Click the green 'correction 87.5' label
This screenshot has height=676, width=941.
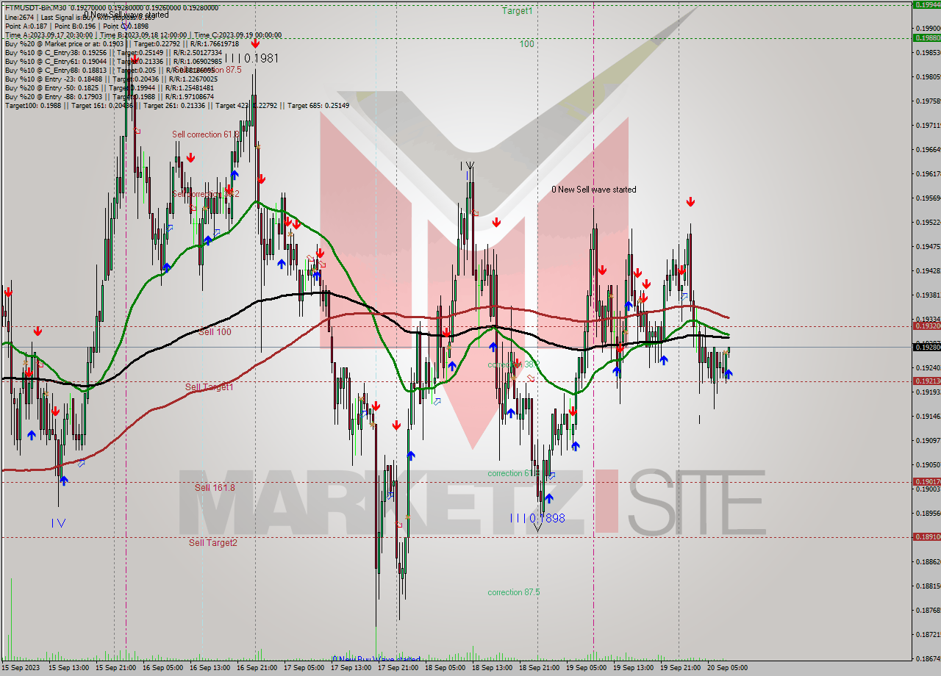click(x=514, y=592)
